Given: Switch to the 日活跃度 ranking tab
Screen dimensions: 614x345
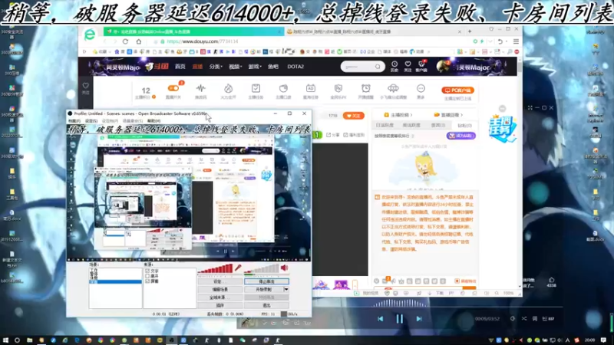Looking at the screenshot, I should point(385,125).
